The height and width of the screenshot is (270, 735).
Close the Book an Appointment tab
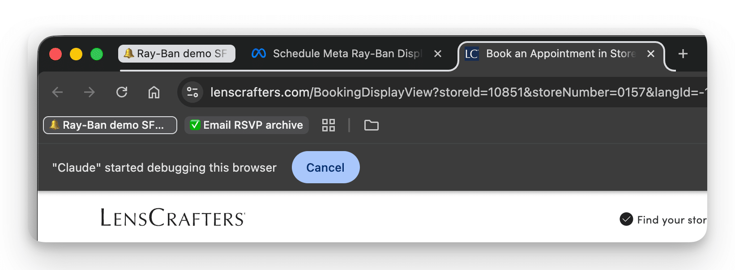tap(651, 54)
